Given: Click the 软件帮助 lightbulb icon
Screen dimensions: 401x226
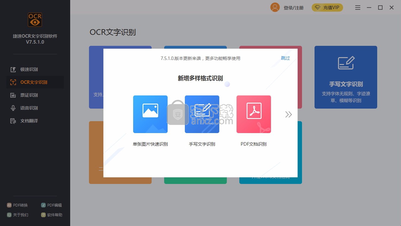Looking at the screenshot, I should point(43,215).
